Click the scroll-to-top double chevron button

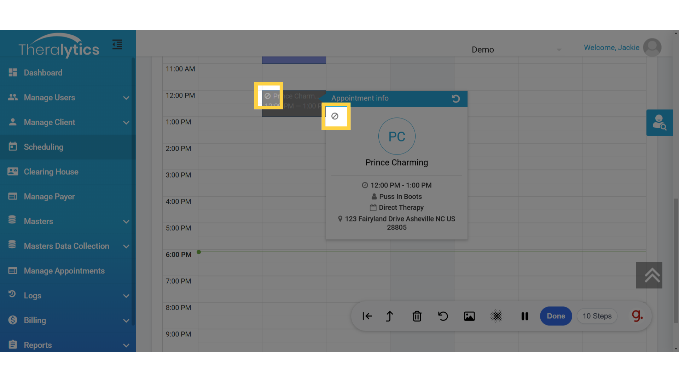[649, 275]
